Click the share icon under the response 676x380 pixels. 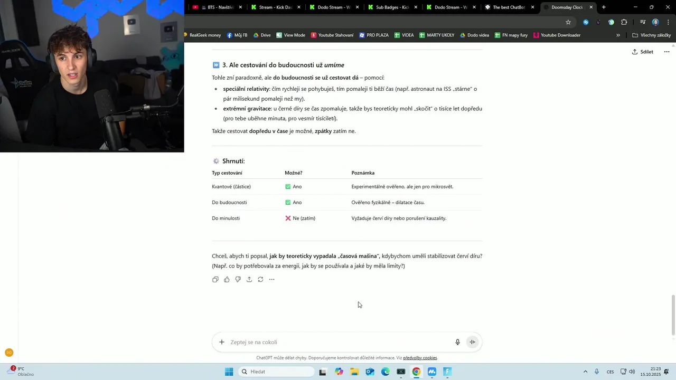tap(249, 280)
